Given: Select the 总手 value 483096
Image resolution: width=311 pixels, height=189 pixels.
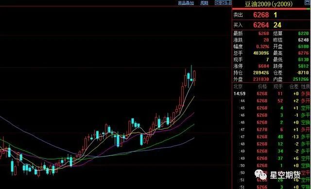Looking at the screenshot, I should pos(261,53).
